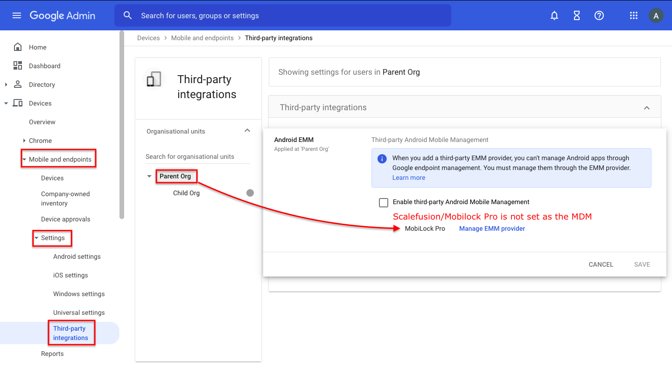Collapse the Settings submenu arrow

tap(36, 238)
